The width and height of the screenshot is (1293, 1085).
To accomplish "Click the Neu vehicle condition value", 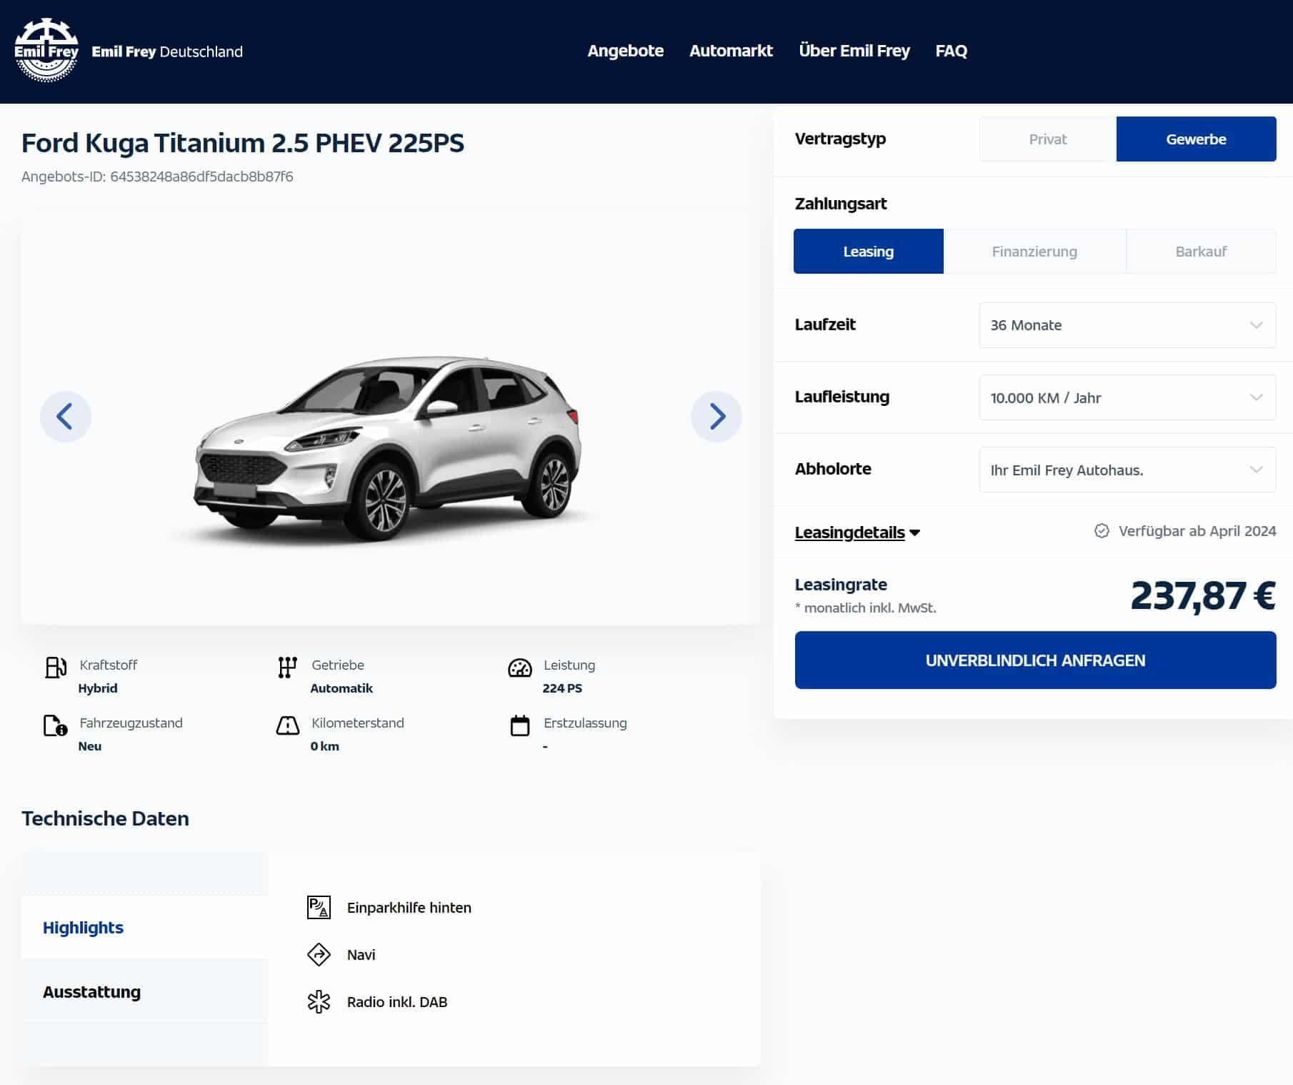I will 90,746.
